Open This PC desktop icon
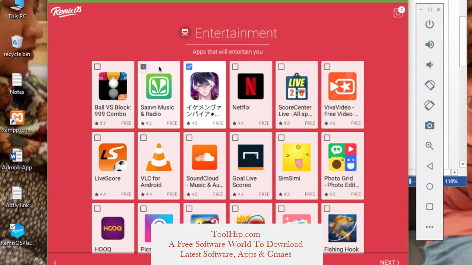The height and width of the screenshot is (265, 472). 17,10
